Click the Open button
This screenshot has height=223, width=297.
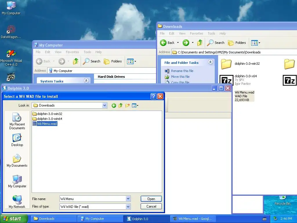tap(151, 199)
